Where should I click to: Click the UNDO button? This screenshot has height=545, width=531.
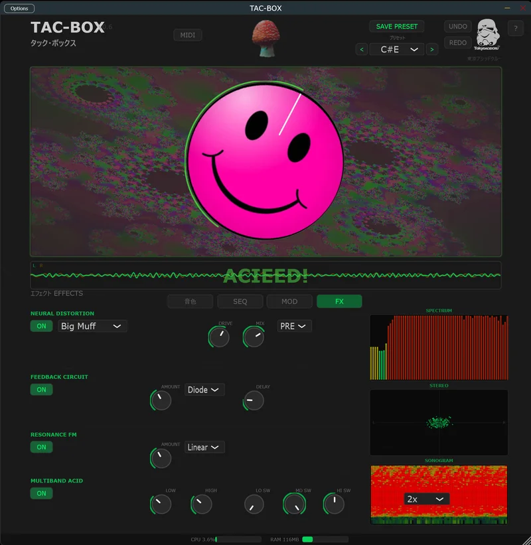457,26
